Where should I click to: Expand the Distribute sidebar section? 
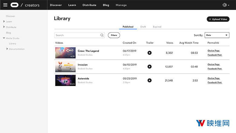pyautogui.click(x=4, y=27)
